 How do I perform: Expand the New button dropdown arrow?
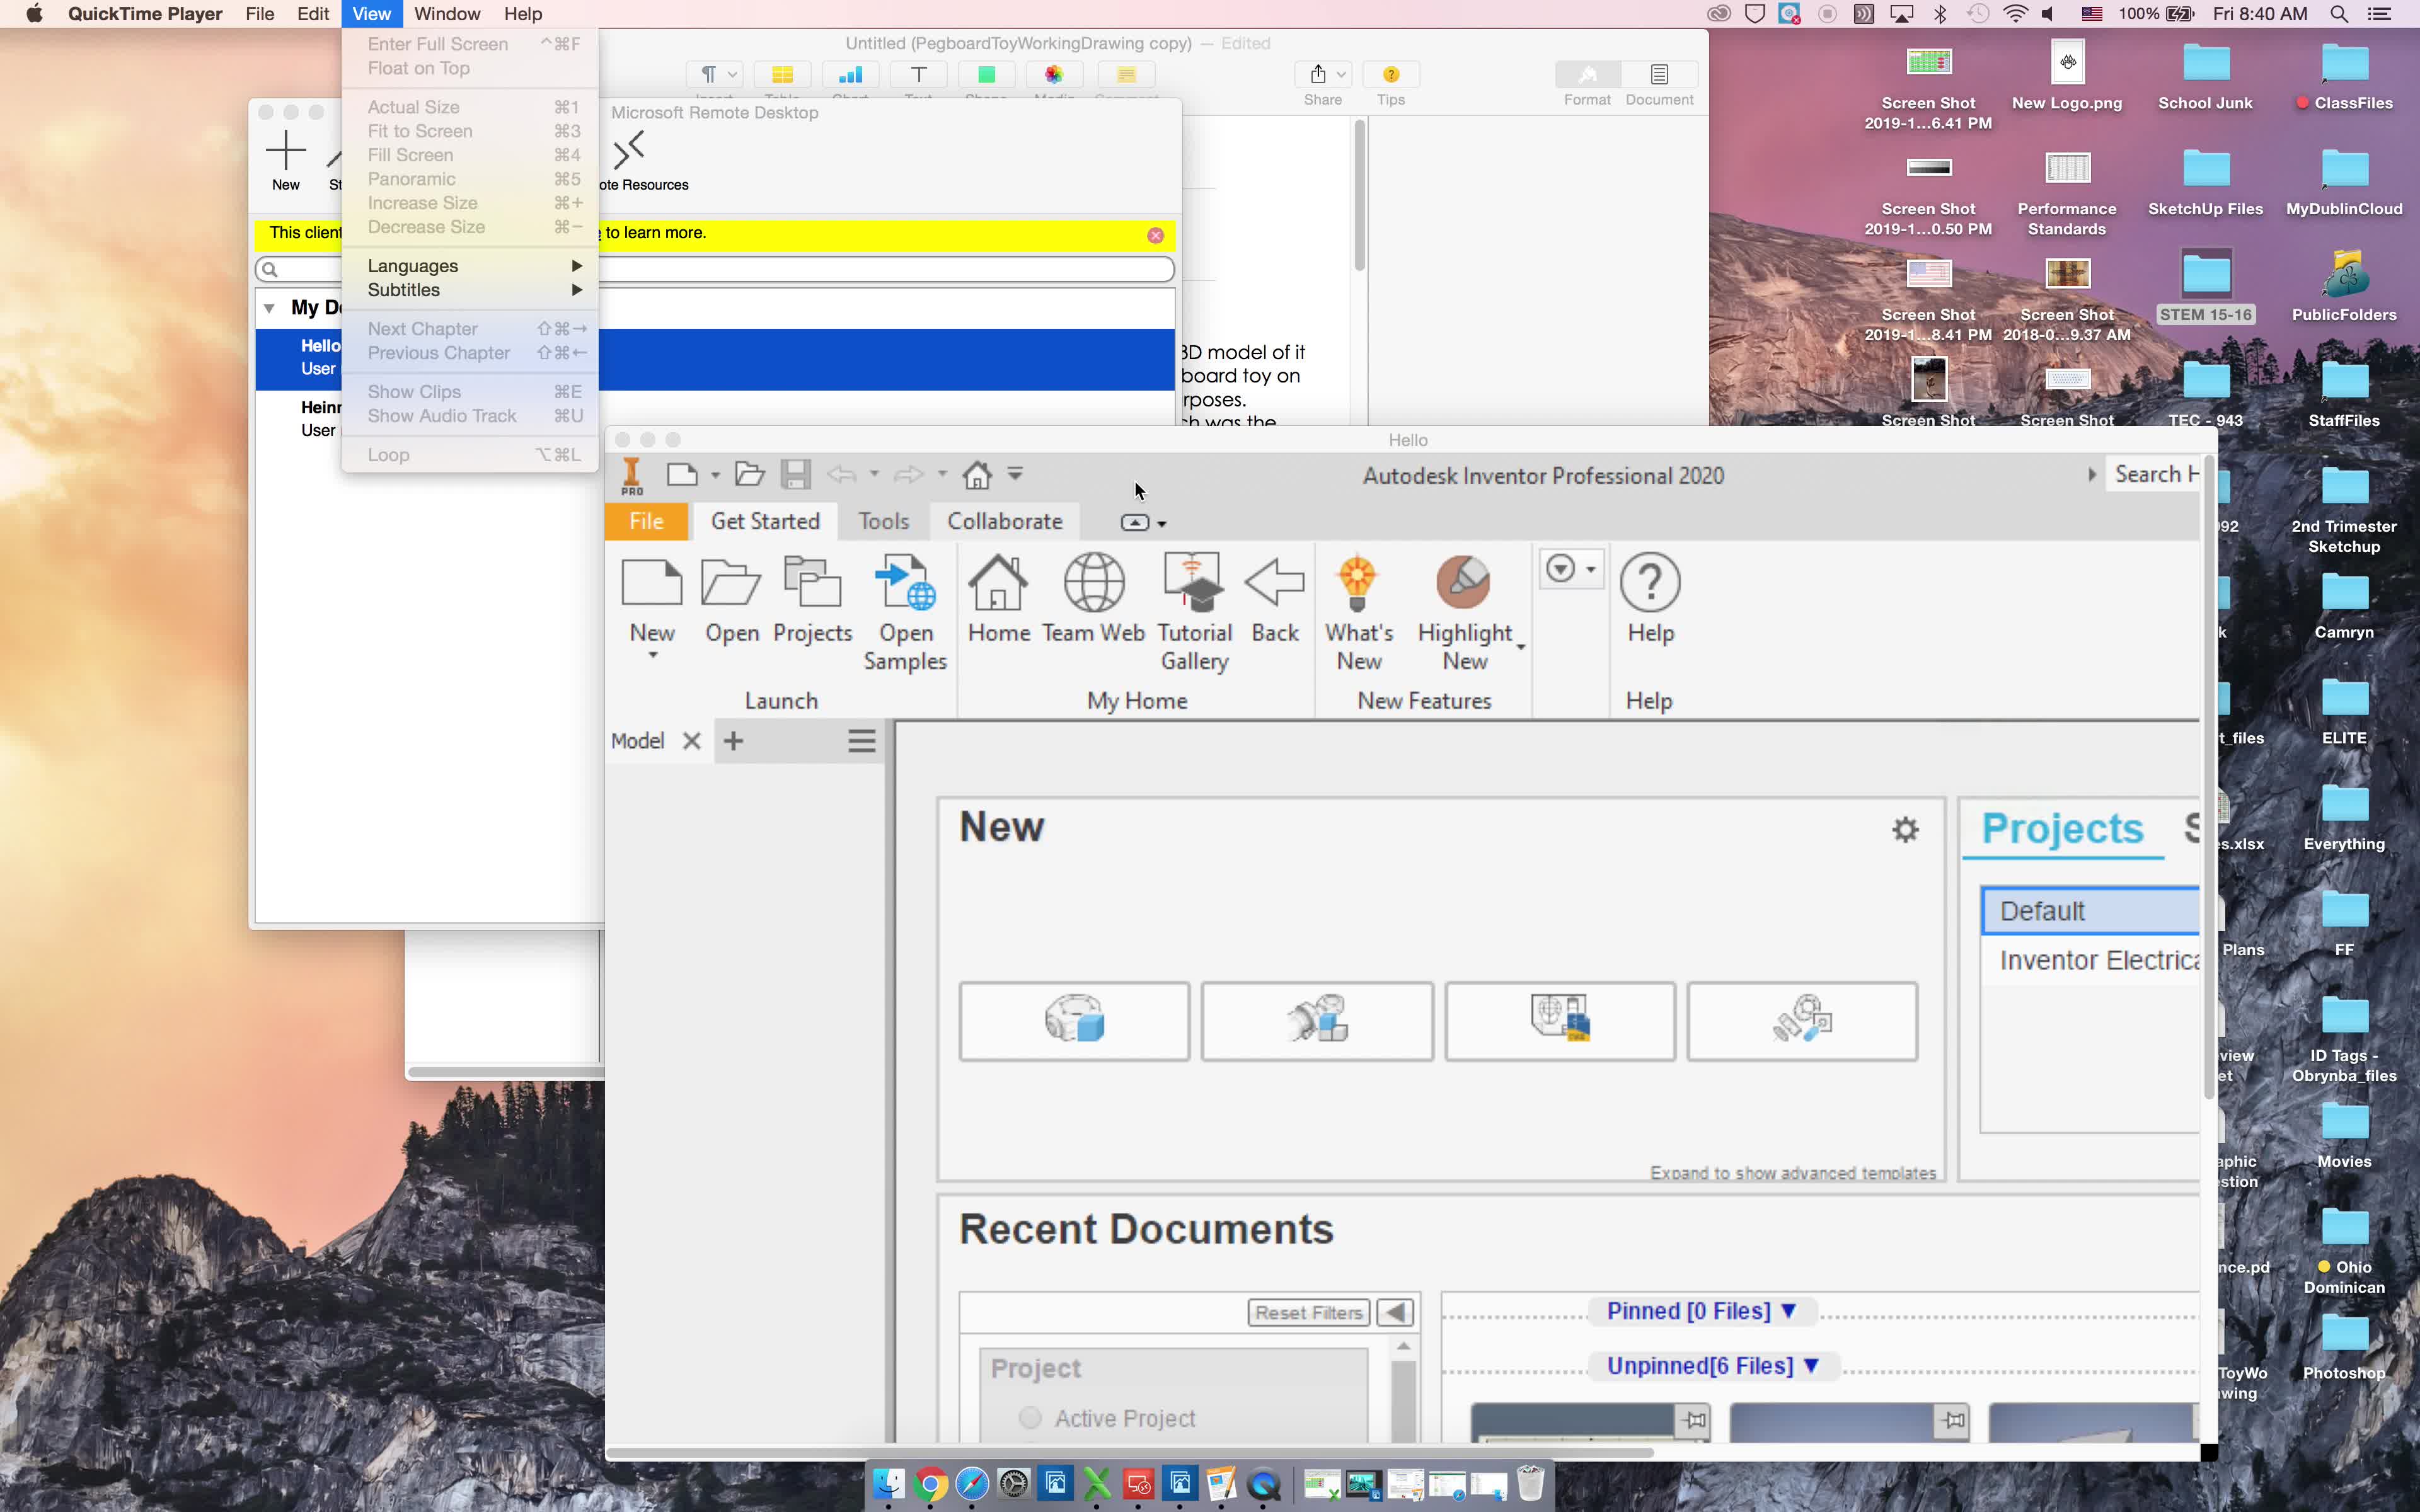[653, 656]
